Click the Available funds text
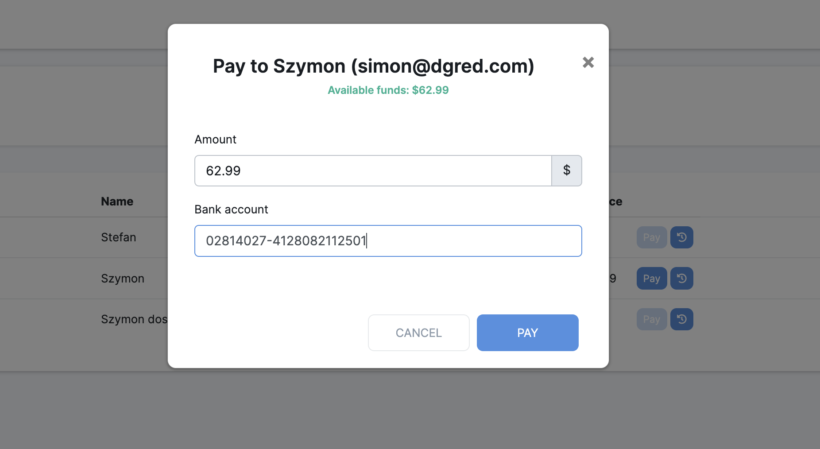 388,90
